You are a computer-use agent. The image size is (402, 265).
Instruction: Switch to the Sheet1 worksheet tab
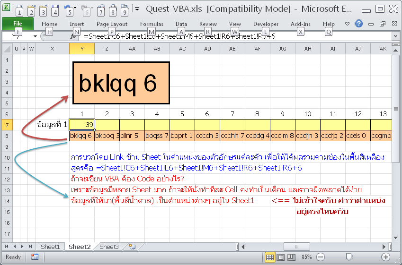[x=50, y=247]
